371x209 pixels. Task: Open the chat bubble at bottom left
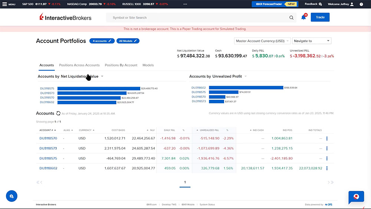(x=12, y=196)
